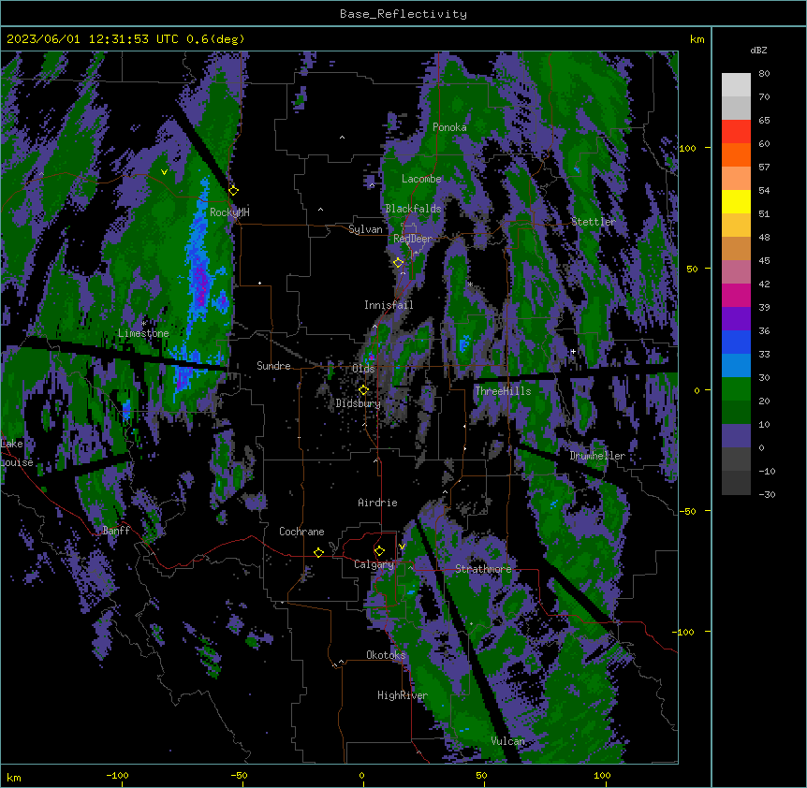Click the Strathmore city label
The height and width of the screenshot is (788, 807).
tap(483, 569)
